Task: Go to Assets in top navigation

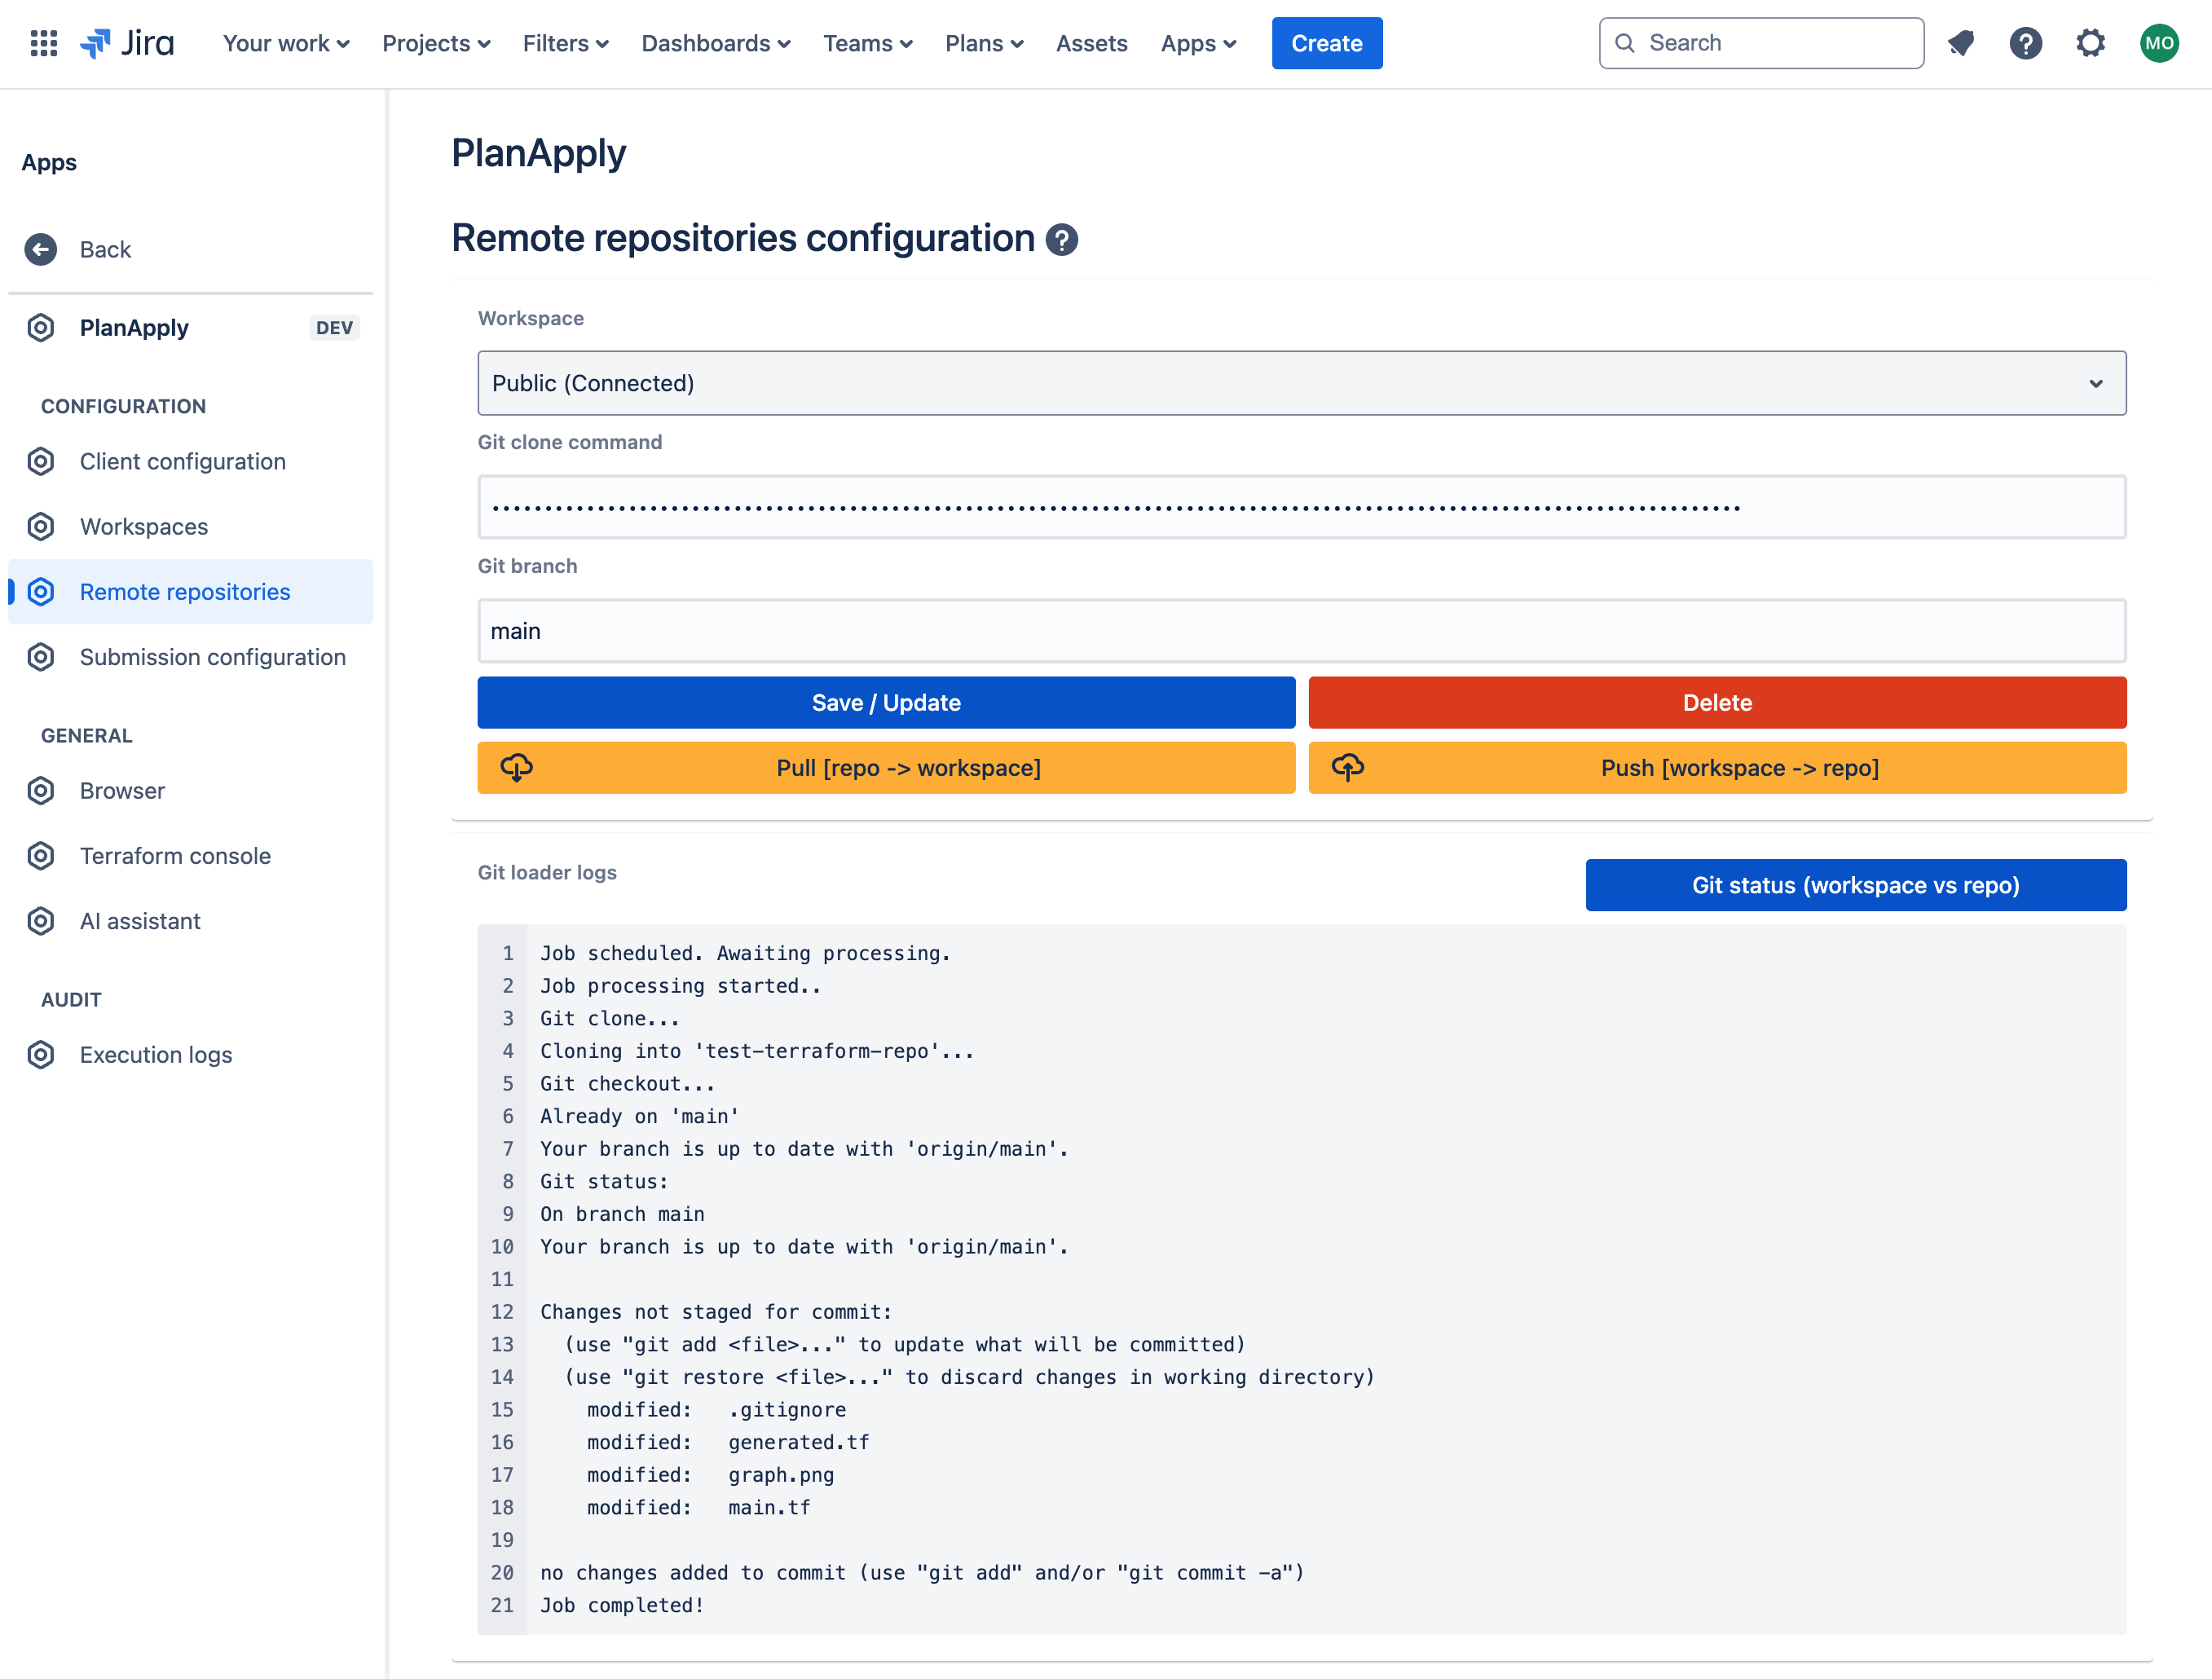Action: [x=1091, y=43]
